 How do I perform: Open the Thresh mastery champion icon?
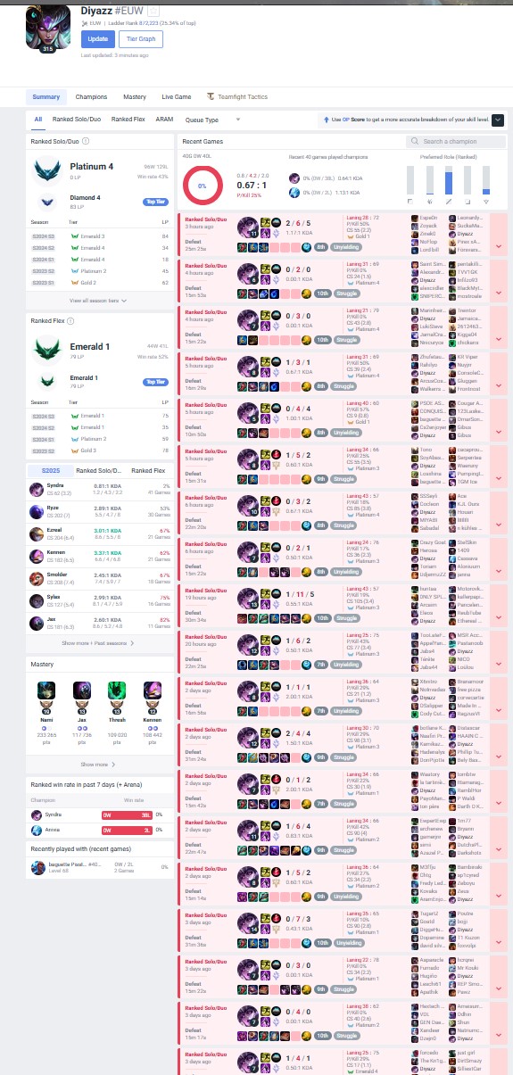[116, 690]
